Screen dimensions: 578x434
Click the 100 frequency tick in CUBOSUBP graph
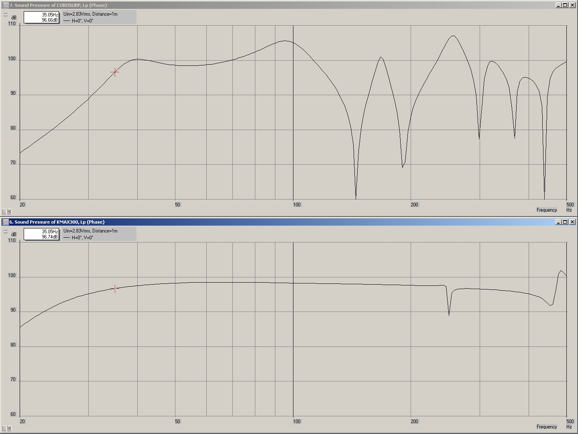coord(297,205)
